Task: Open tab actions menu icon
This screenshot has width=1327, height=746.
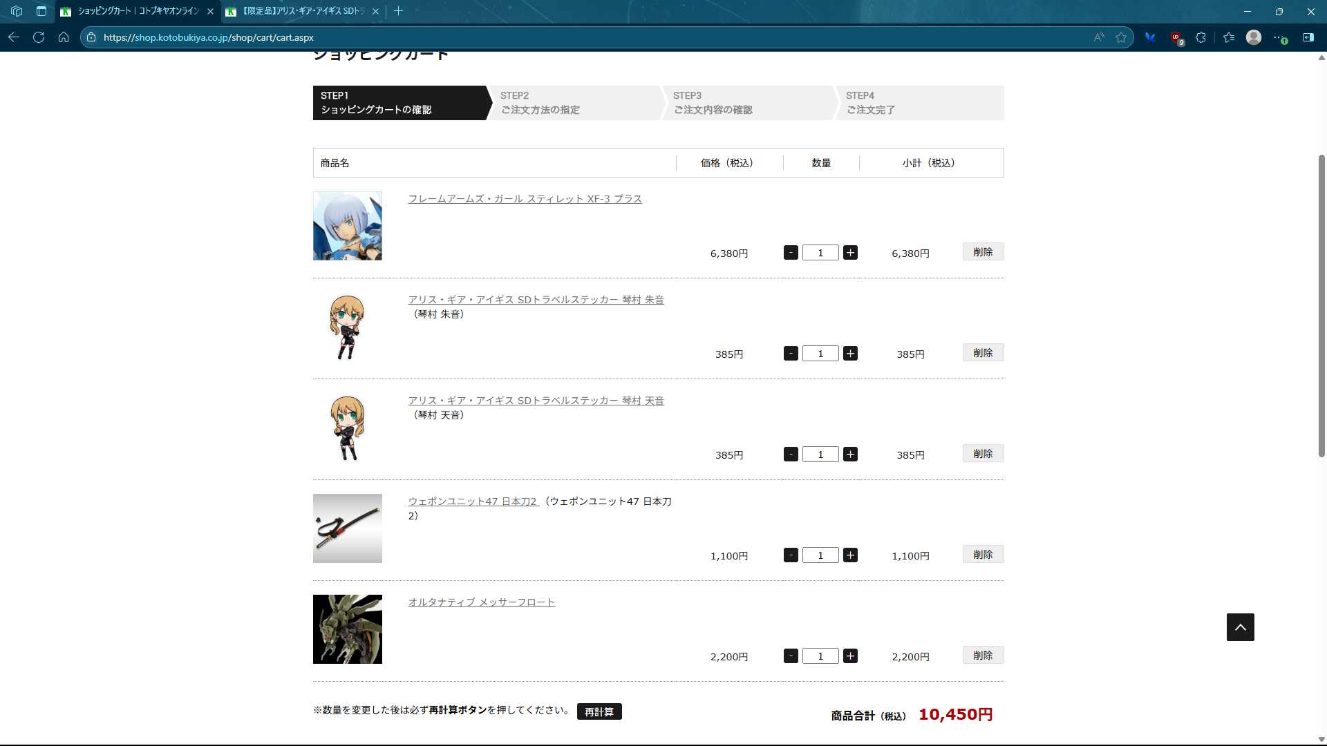Action: pos(41,11)
